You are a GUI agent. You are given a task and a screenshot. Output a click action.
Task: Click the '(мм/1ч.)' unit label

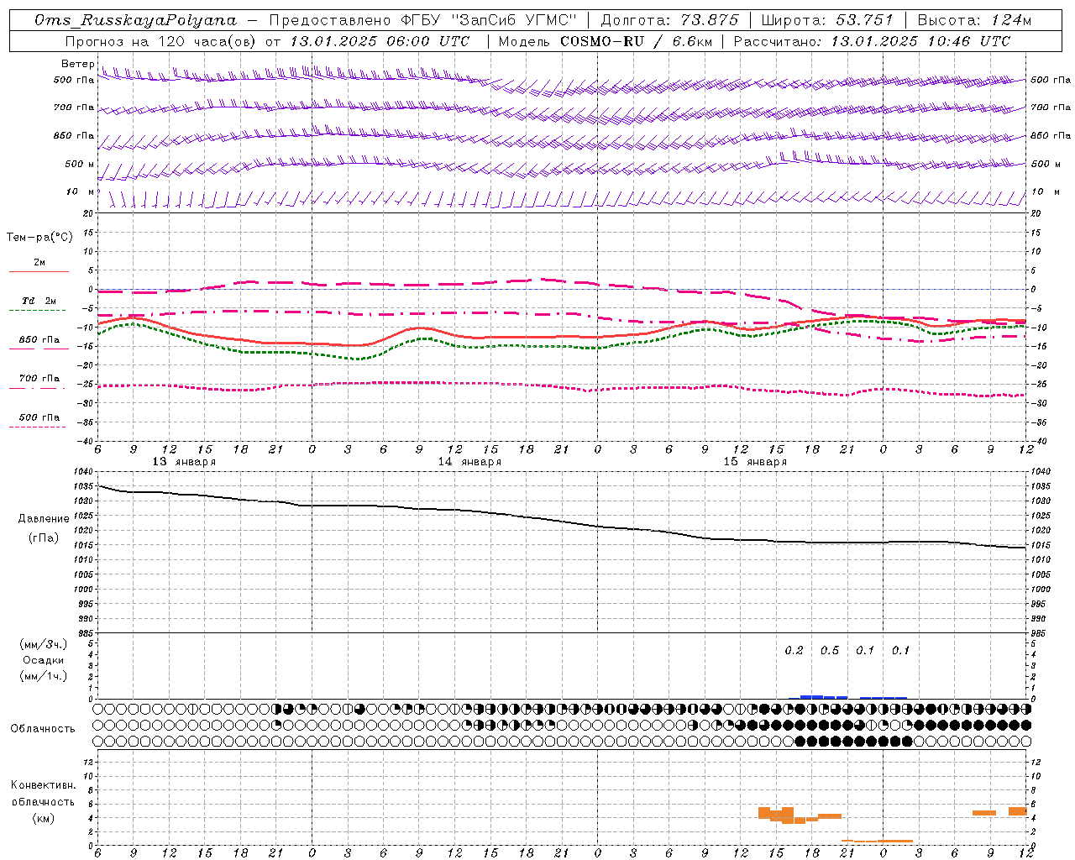click(44, 676)
